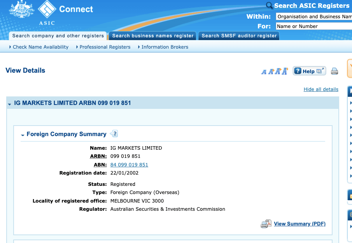
Task: Click the Connect title text in header
Action: pyautogui.click(x=76, y=9)
